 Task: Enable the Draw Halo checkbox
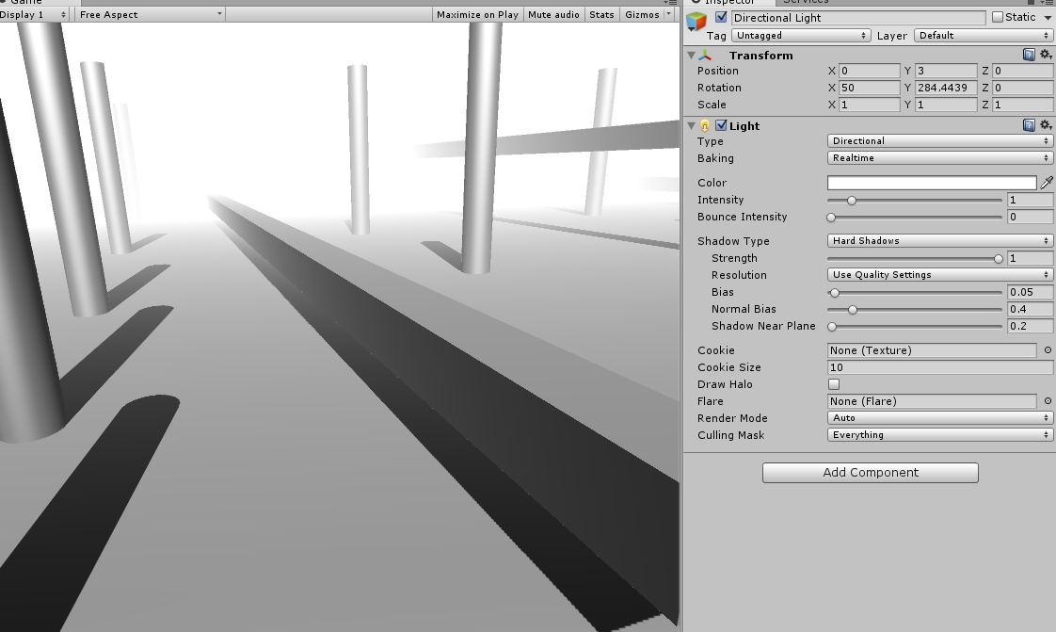click(x=834, y=384)
